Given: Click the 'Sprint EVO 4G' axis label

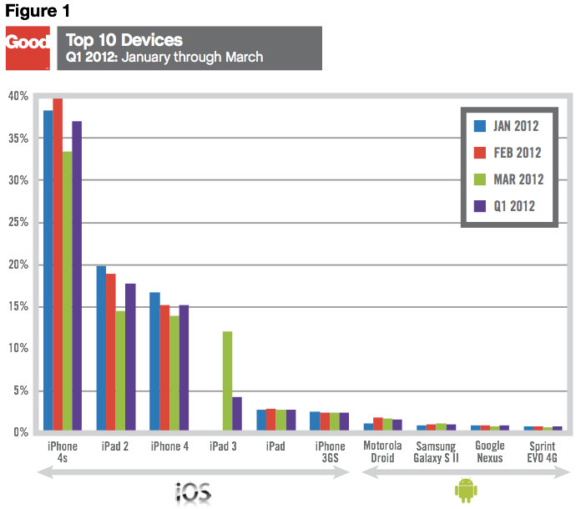Looking at the screenshot, I should click(542, 452).
